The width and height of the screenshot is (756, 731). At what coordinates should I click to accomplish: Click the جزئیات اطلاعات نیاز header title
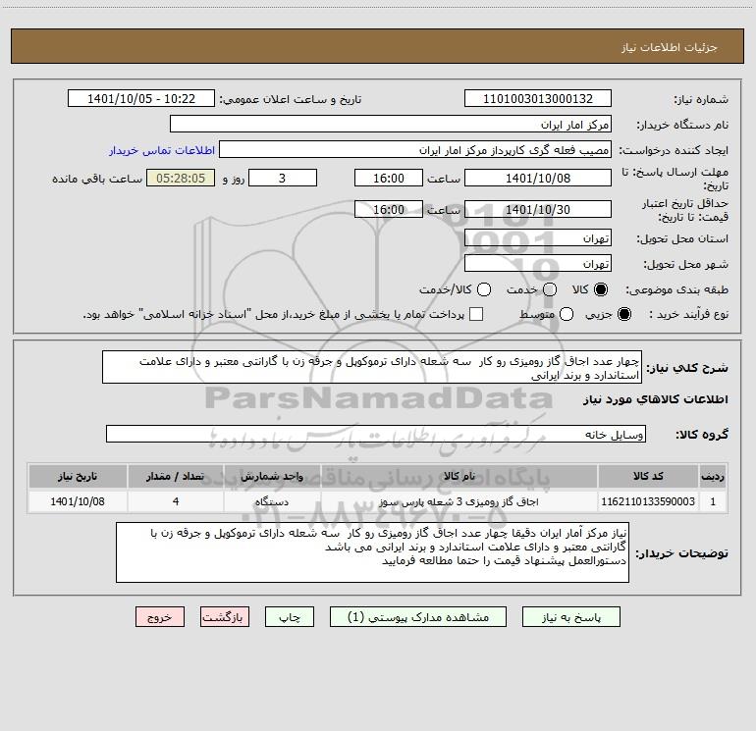(669, 47)
